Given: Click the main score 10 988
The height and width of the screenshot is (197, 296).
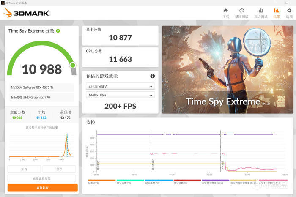Looking at the screenshot, I should tap(42, 69).
